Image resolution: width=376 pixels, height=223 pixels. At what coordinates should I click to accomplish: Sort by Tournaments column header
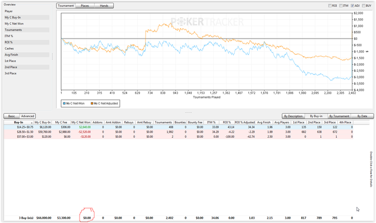tap(163, 122)
